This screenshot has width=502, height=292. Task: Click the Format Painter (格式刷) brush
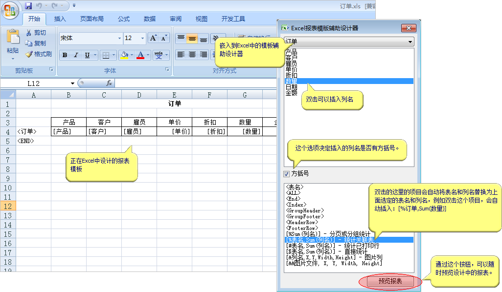pyautogui.click(x=39, y=54)
